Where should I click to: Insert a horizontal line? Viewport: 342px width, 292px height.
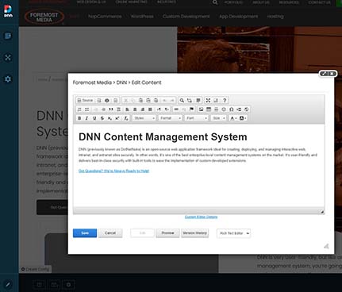tap(217, 109)
